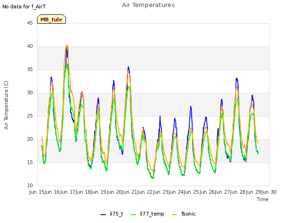This screenshot has height=223, width=297.
Task: Click the Air Temperature (C) axis label
Action: (x=6, y=105)
